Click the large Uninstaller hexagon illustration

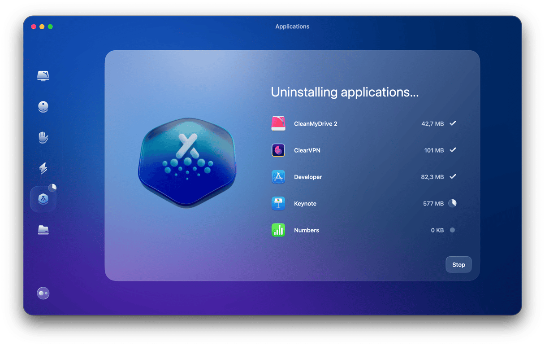(187, 162)
